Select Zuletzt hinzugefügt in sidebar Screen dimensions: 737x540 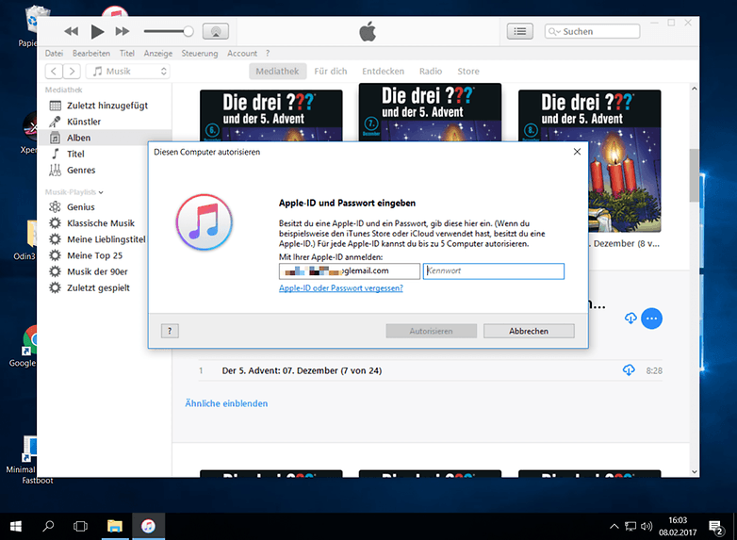(x=105, y=106)
